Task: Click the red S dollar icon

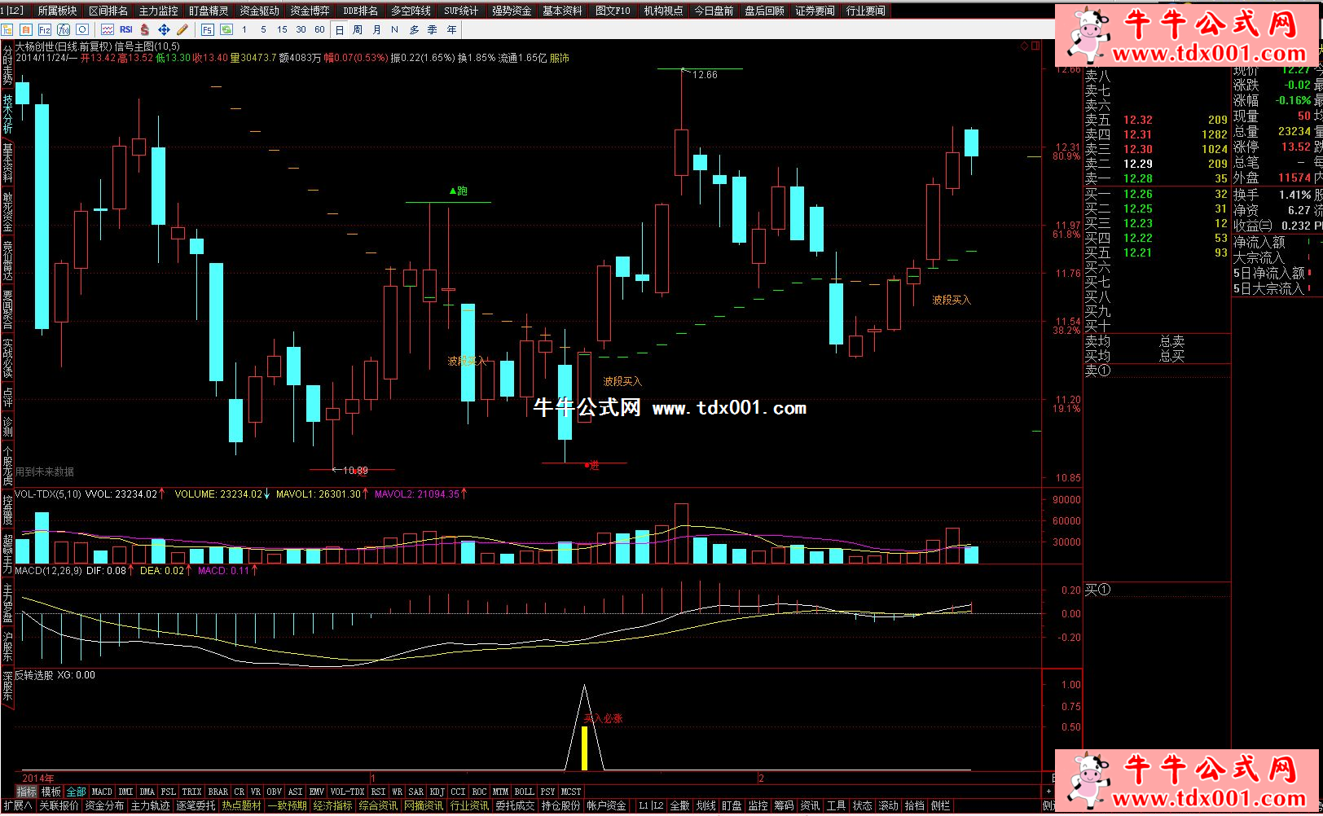Action: 145,29
